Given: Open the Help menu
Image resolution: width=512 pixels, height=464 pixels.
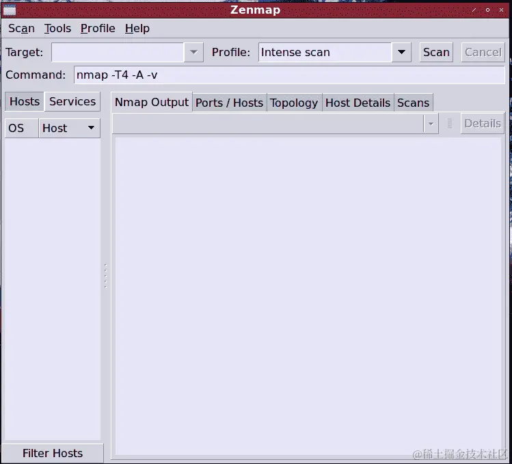Looking at the screenshot, I should pos(137,29).
